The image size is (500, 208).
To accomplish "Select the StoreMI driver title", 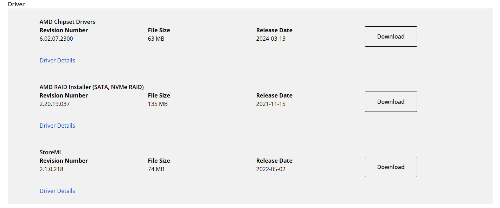I will [50, 152].
